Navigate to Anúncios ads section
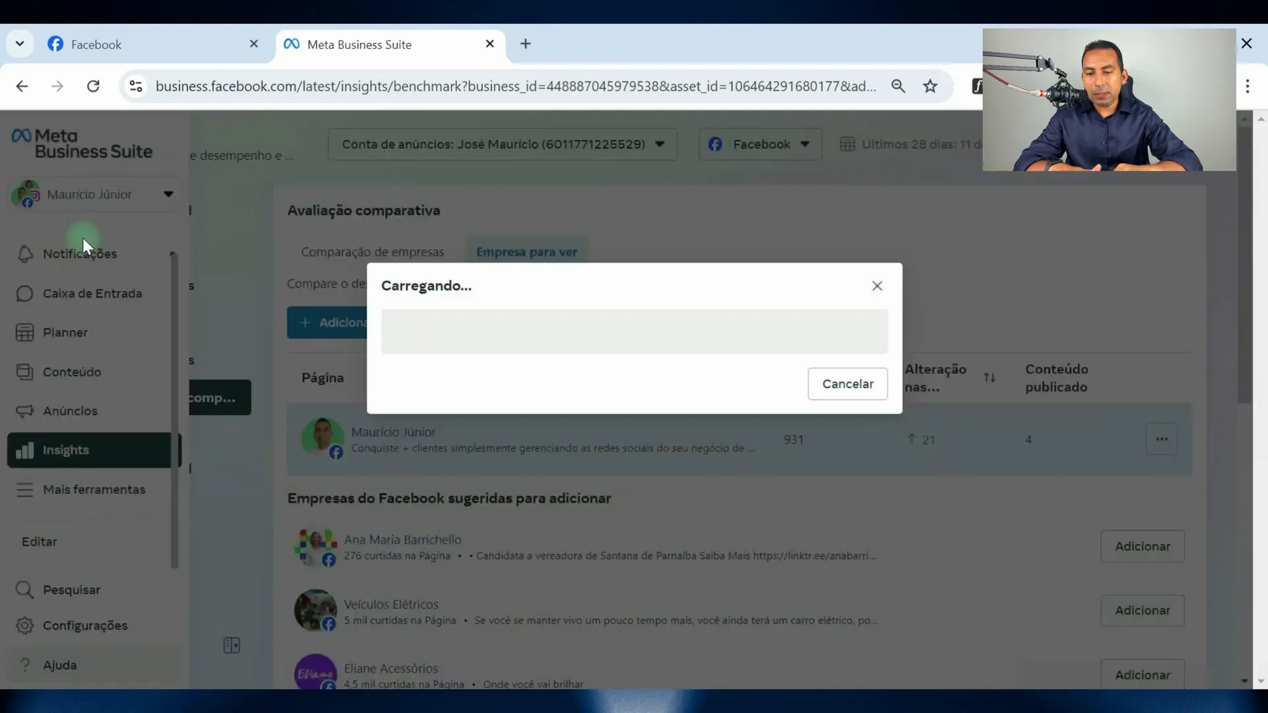Screen dimensions: 1268x713 pos(69,410)
